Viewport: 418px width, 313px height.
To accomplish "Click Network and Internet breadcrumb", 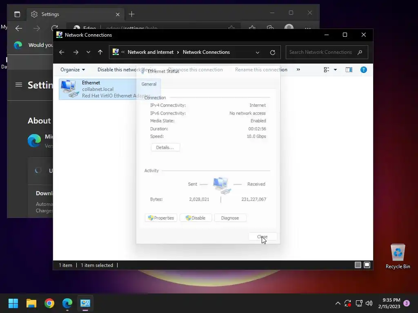I will point(151,52).
